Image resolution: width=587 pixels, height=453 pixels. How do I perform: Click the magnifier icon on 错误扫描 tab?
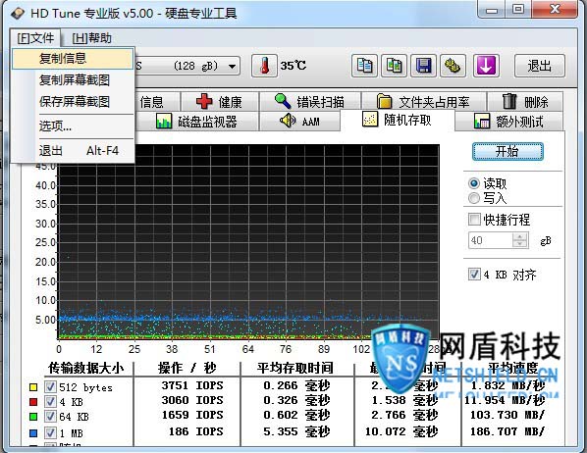click(x=283, y=101)
